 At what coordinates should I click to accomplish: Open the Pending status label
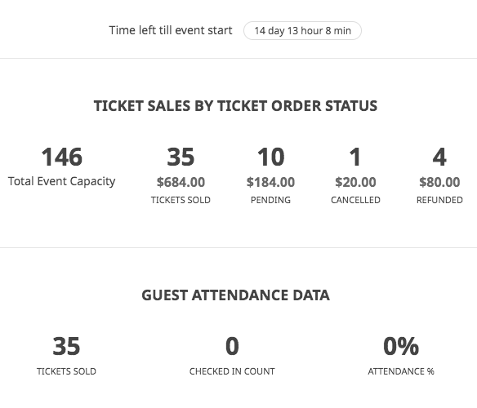(x=270, y=200)
